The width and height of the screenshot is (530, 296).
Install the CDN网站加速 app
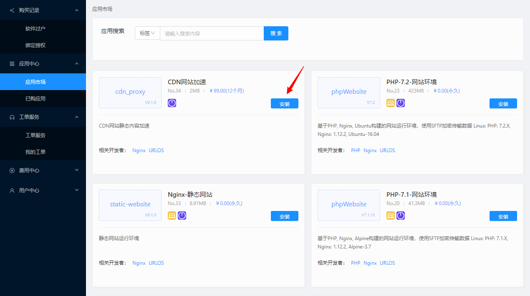(x=284, y=104)
